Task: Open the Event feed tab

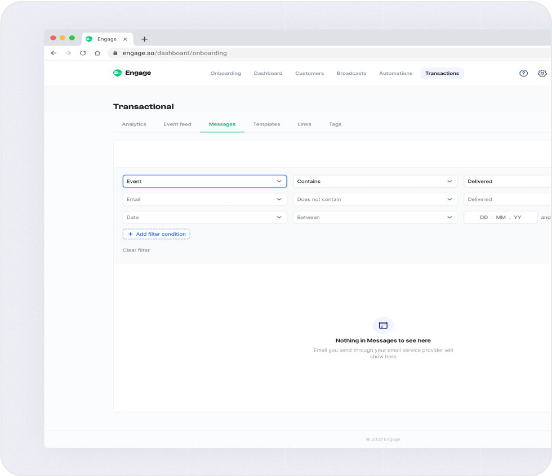Action: 177,124
